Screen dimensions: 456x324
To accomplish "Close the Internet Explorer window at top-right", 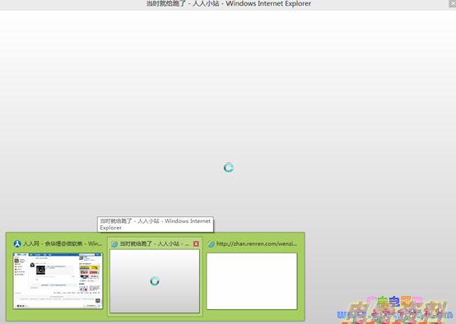I will pyautogui.click(x=452, y=3).
